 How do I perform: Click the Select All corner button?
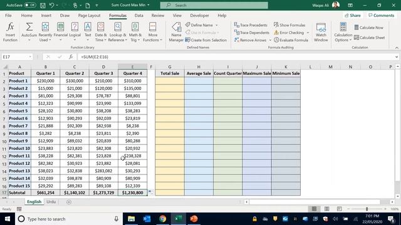pyautogui.click(x=4, y=67)
